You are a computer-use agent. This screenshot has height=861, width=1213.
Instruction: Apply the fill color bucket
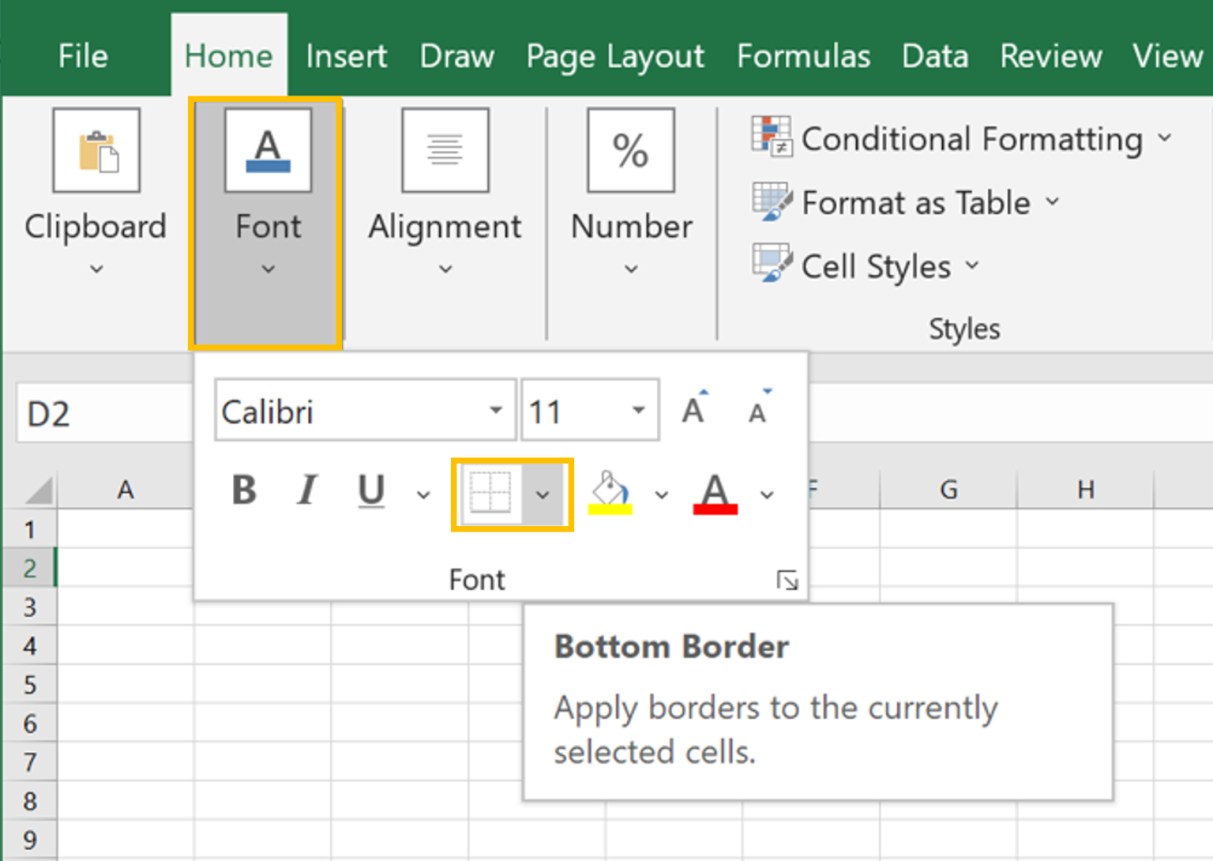coord(610,493)
